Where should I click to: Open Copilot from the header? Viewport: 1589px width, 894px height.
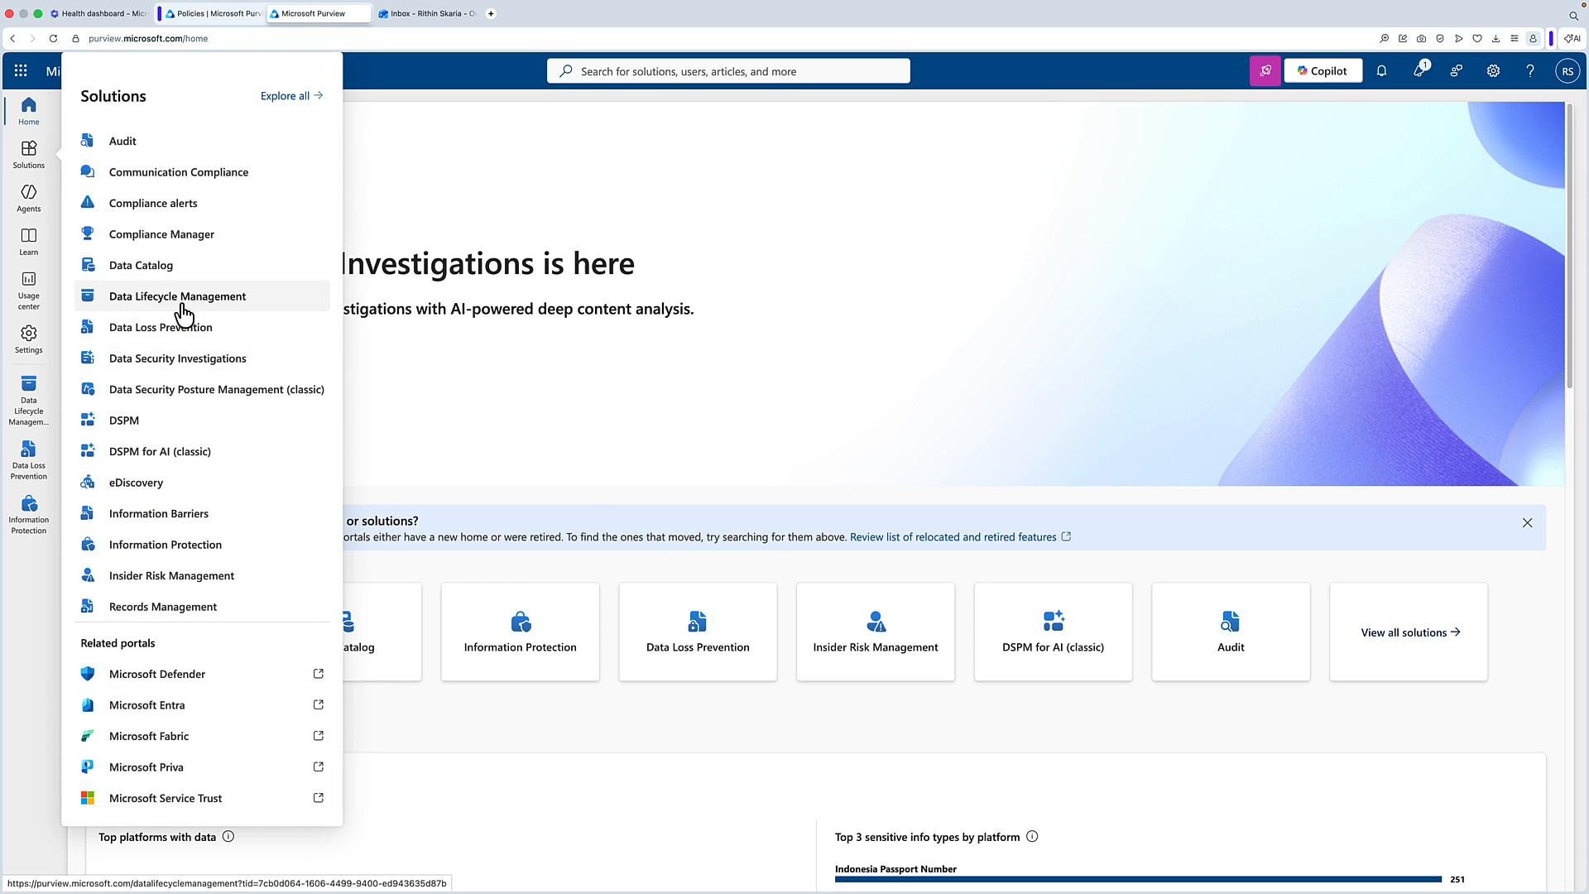tap(1323, 71)
